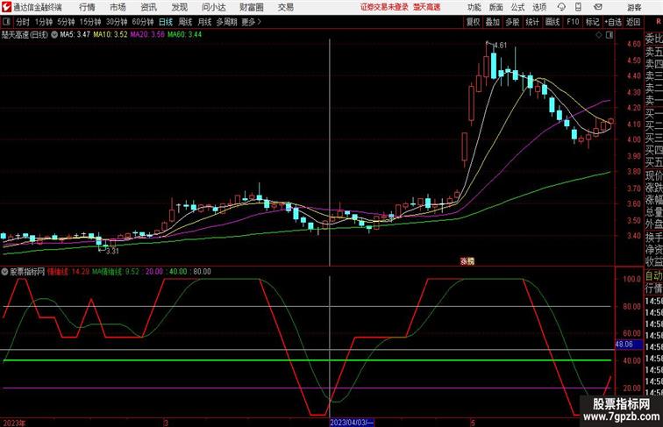Switch to 5分钟 period tab
Screen dimensions: 663x427
point(66,22)
